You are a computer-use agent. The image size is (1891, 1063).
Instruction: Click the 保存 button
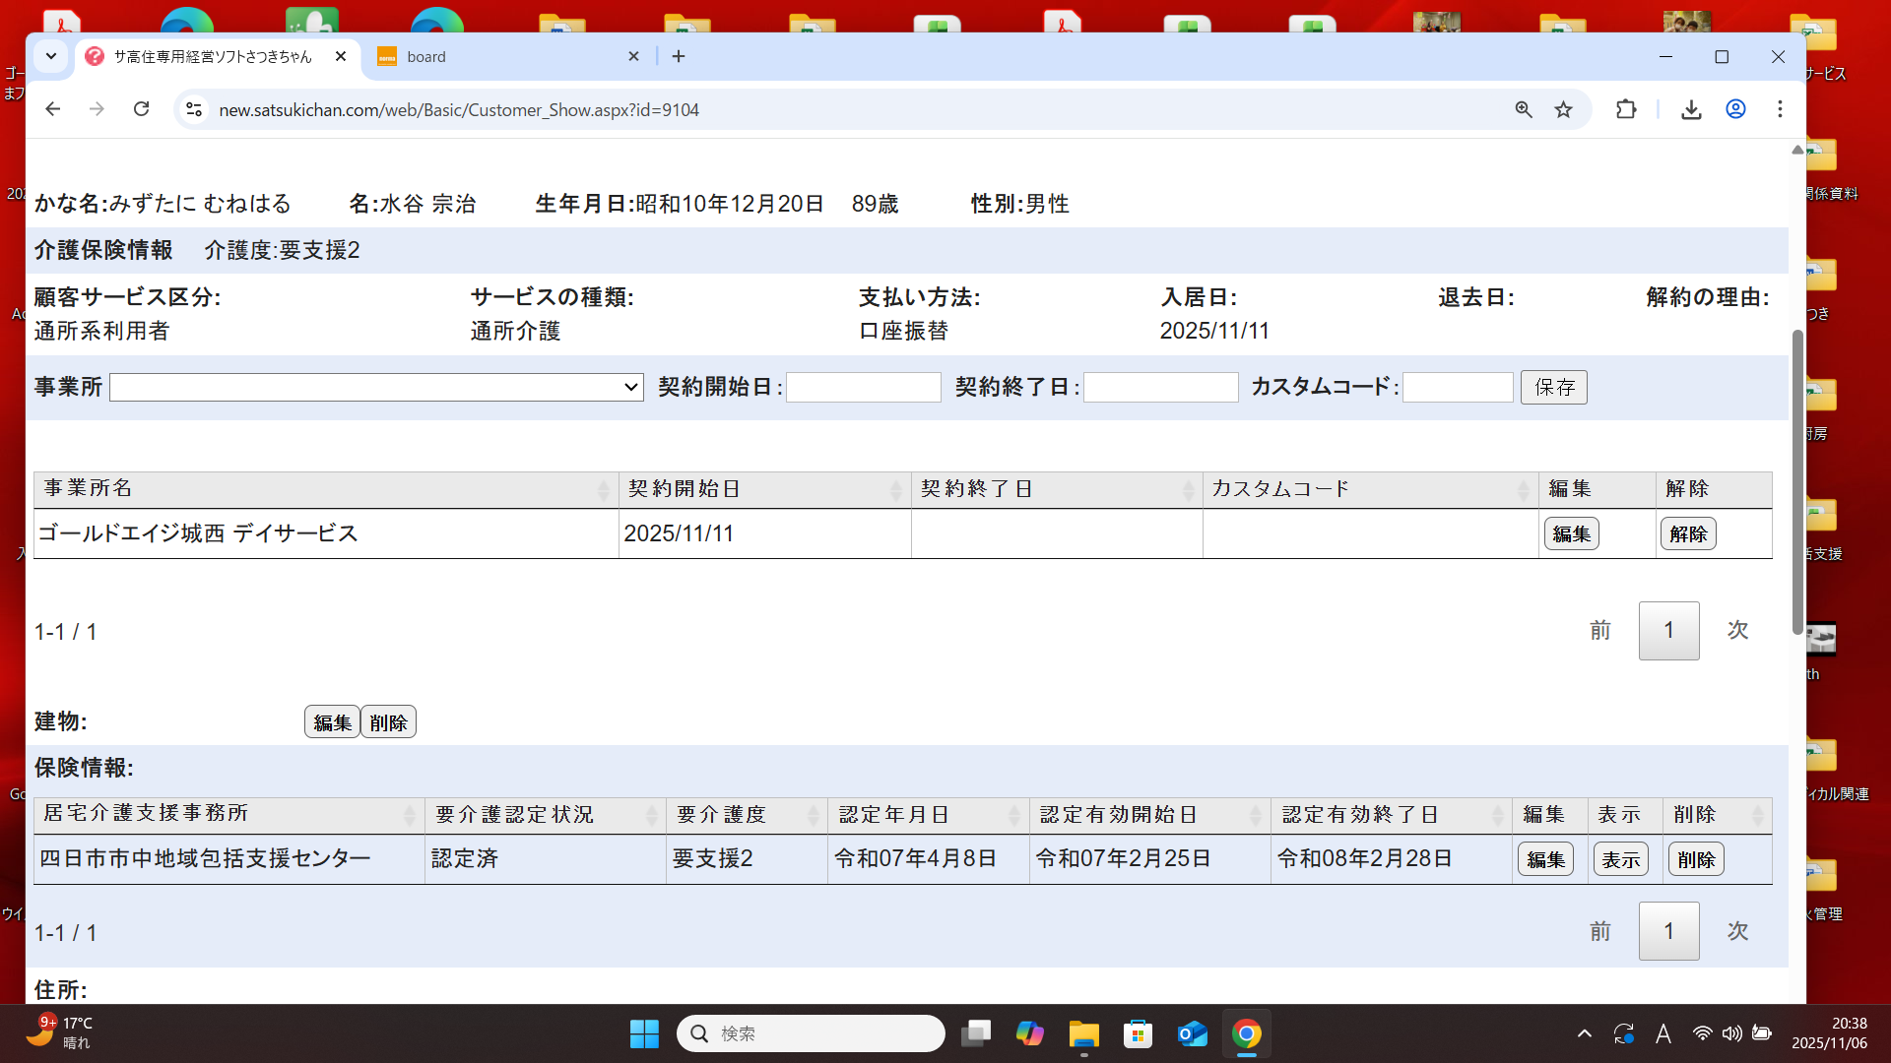point(1553,387)
